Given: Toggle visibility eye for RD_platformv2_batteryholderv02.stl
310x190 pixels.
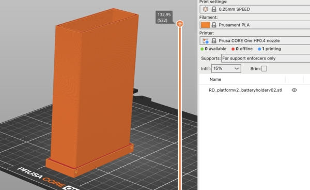Looking at the screenshot, I should pyautogui.click(x=294, y=90).
